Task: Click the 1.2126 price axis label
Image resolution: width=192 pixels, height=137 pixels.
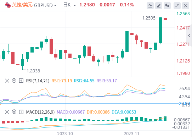Action: (183, 61)
